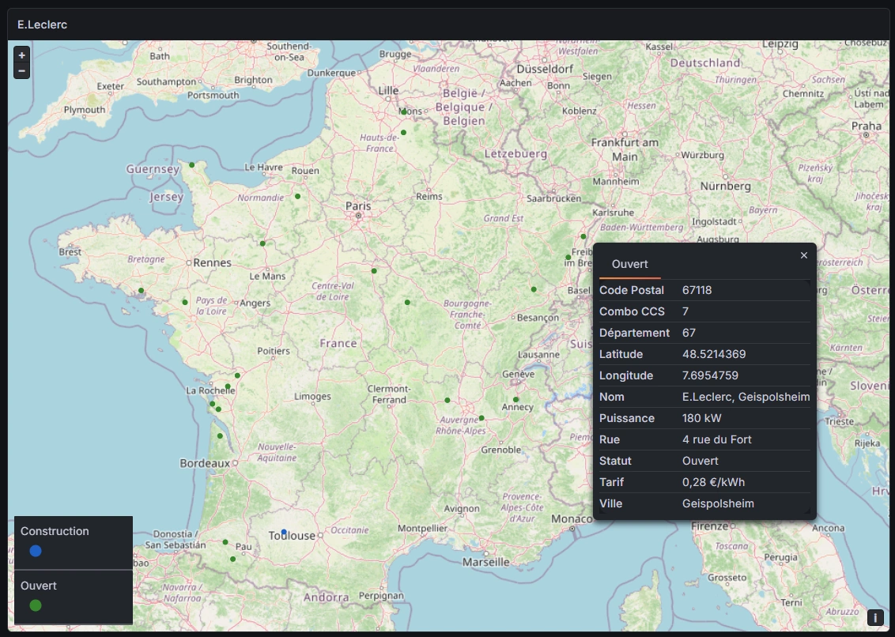Click the Bordeaux city label on map
The width and height of the screenshot is (895, 637).
(x=205, y=463)
